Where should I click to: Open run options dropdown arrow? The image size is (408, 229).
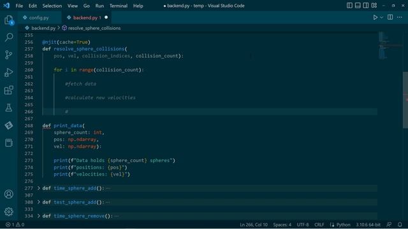point(381,17)
